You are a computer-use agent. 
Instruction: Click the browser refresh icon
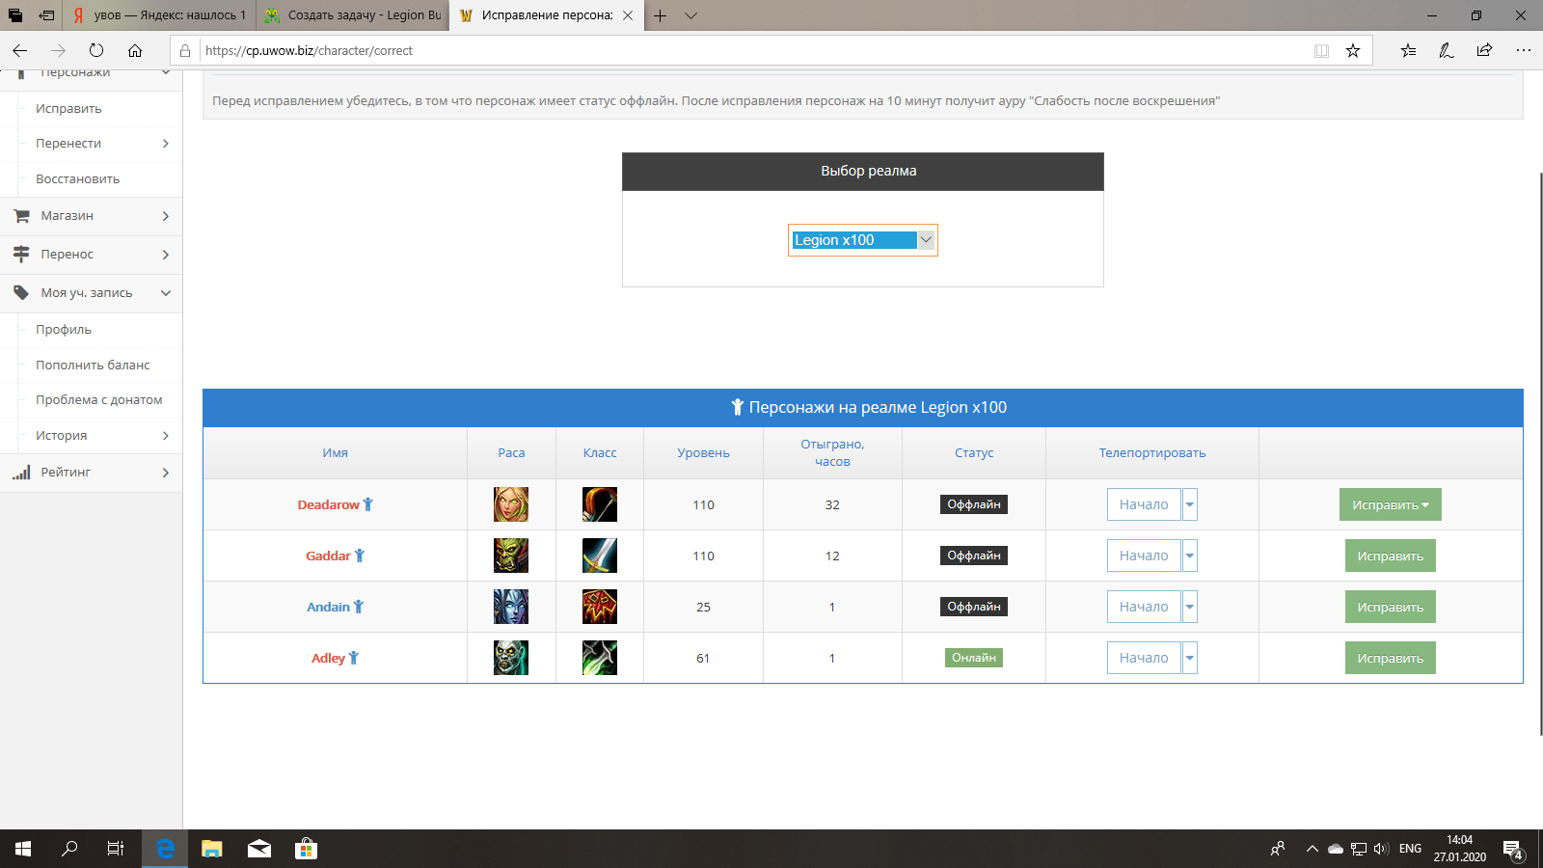96,51
